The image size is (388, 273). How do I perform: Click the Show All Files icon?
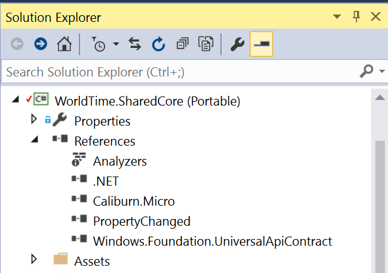point(206,44)
